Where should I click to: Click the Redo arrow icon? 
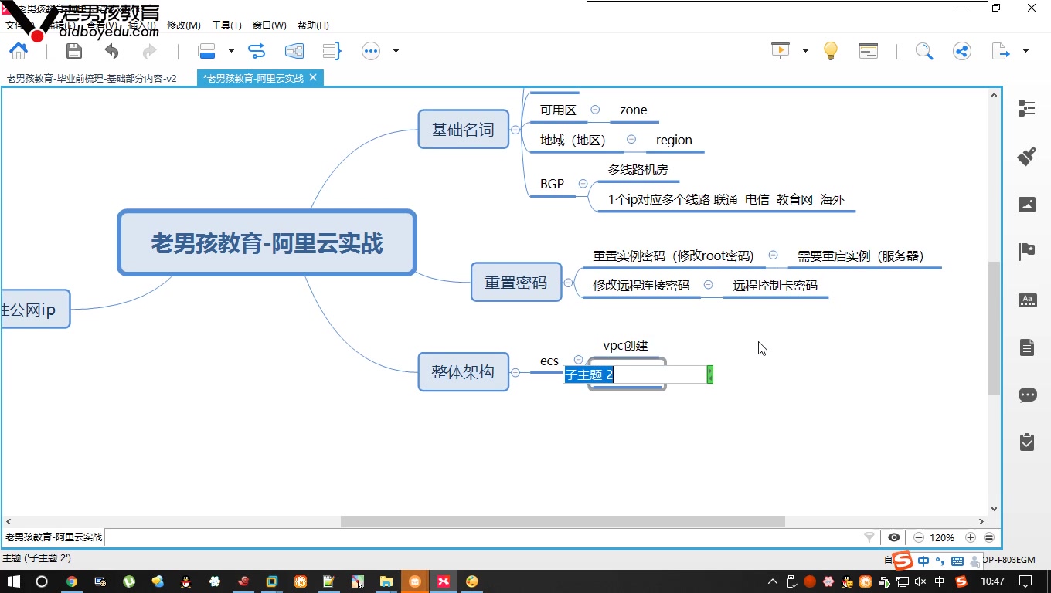(149, 51)
